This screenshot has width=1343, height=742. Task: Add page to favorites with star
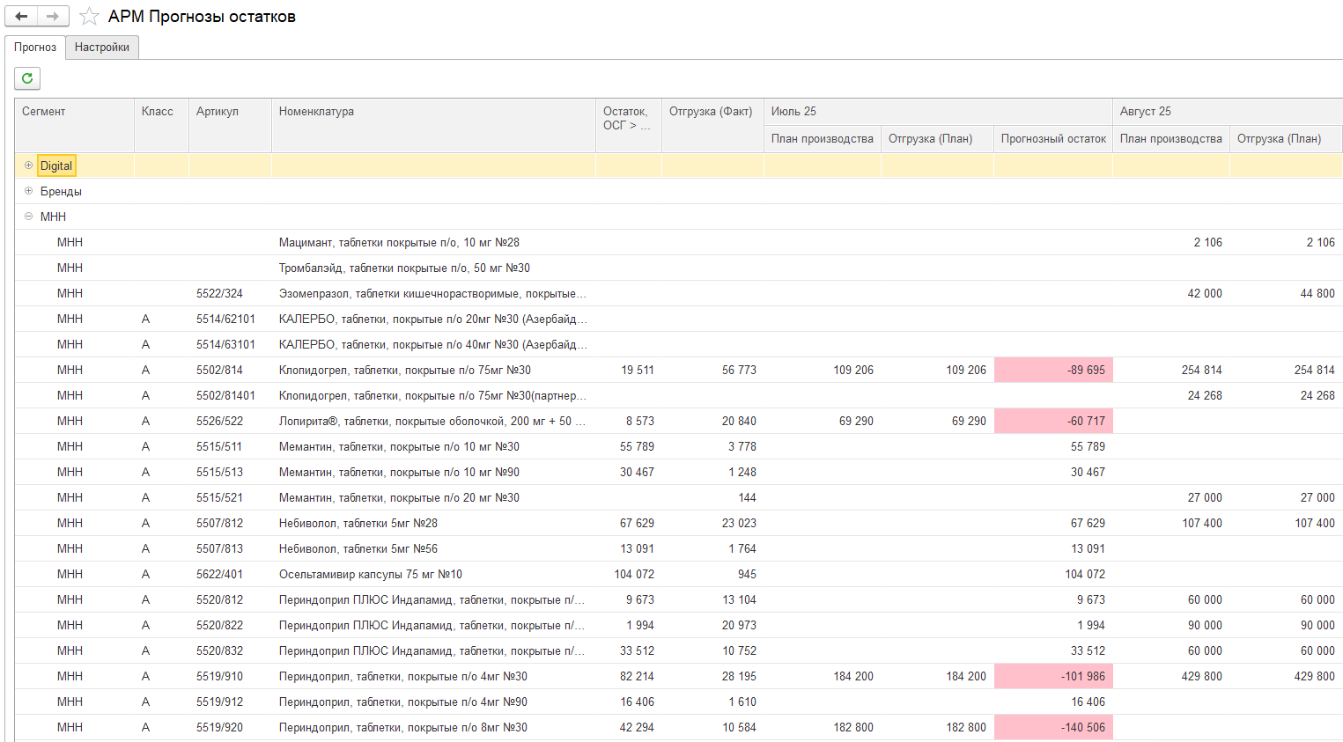[x=89, y=17]
